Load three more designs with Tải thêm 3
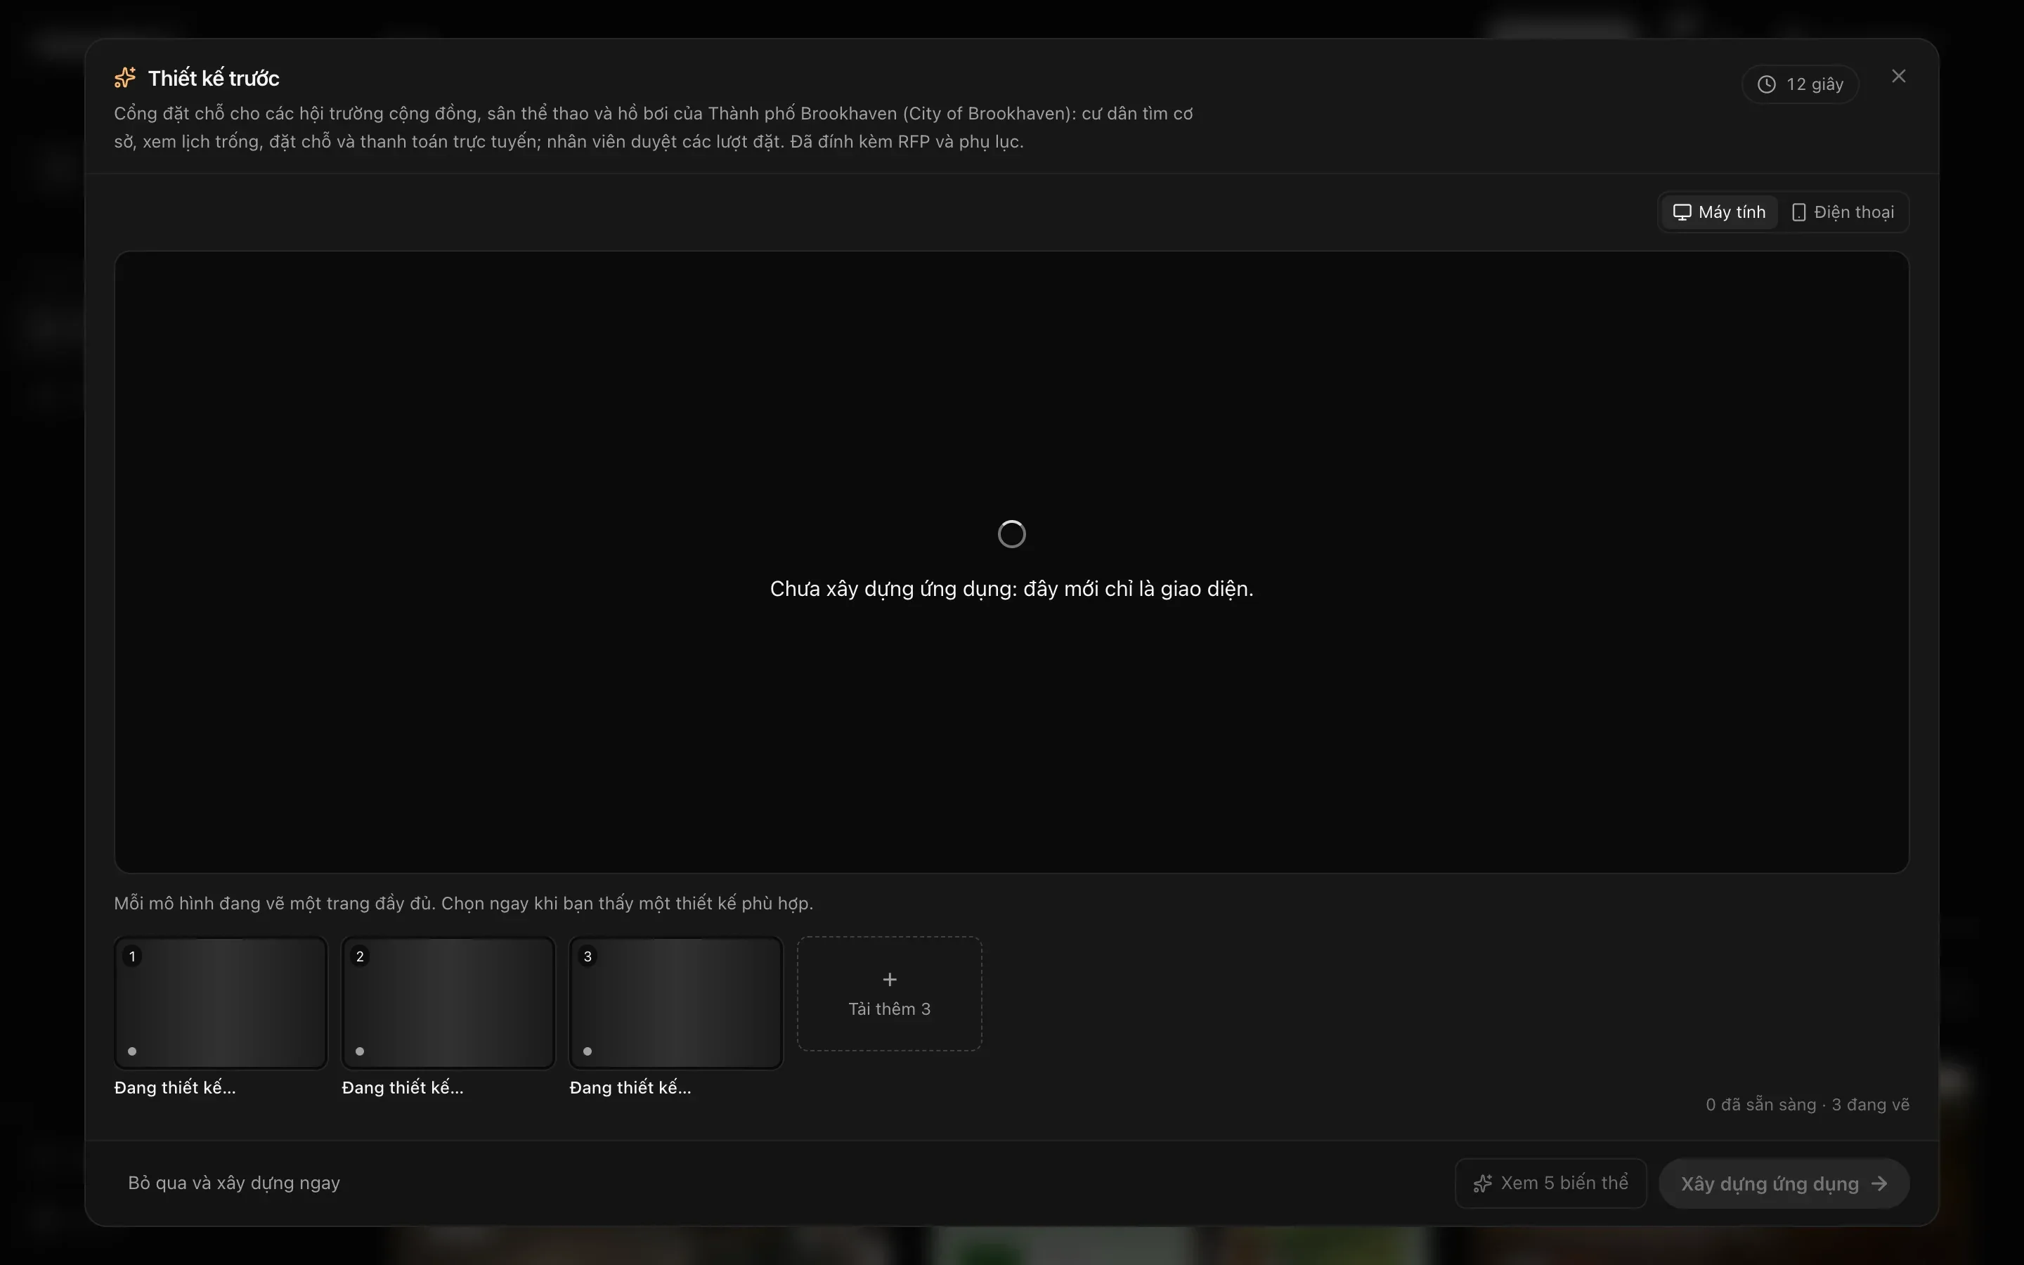This screenshot has height=1265, width=2024. pyautogui.click(x=890, y=994)
